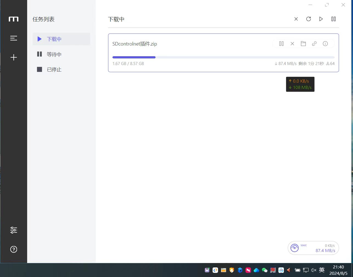Switch to the 已停止 stopped tab
Viewport: 353px width, 277px height.
61,69
